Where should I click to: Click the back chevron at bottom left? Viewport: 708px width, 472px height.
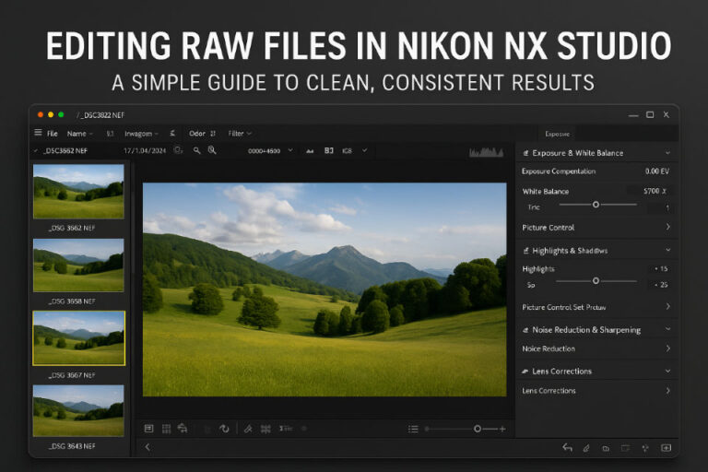(x=147, y=447)
